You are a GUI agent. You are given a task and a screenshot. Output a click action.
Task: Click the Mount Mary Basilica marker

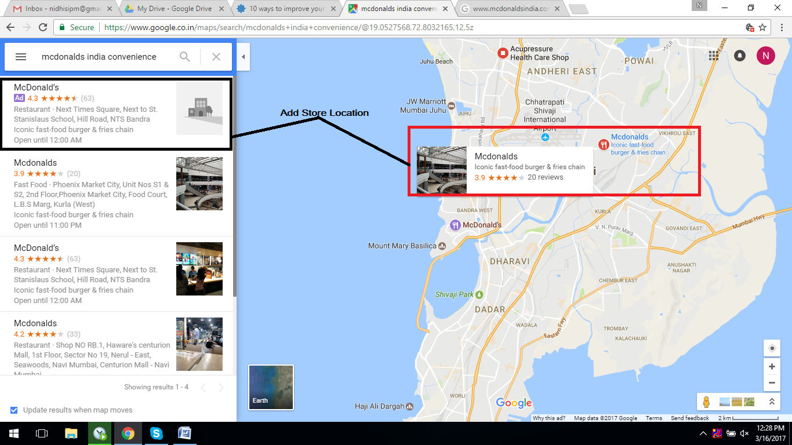(442, 246)
